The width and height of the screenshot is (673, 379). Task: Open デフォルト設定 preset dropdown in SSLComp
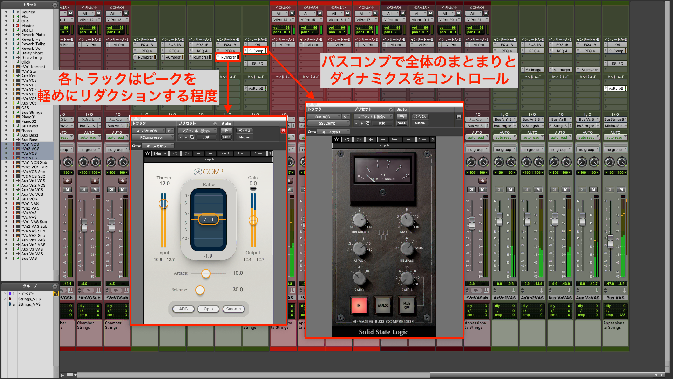point(373,117)
